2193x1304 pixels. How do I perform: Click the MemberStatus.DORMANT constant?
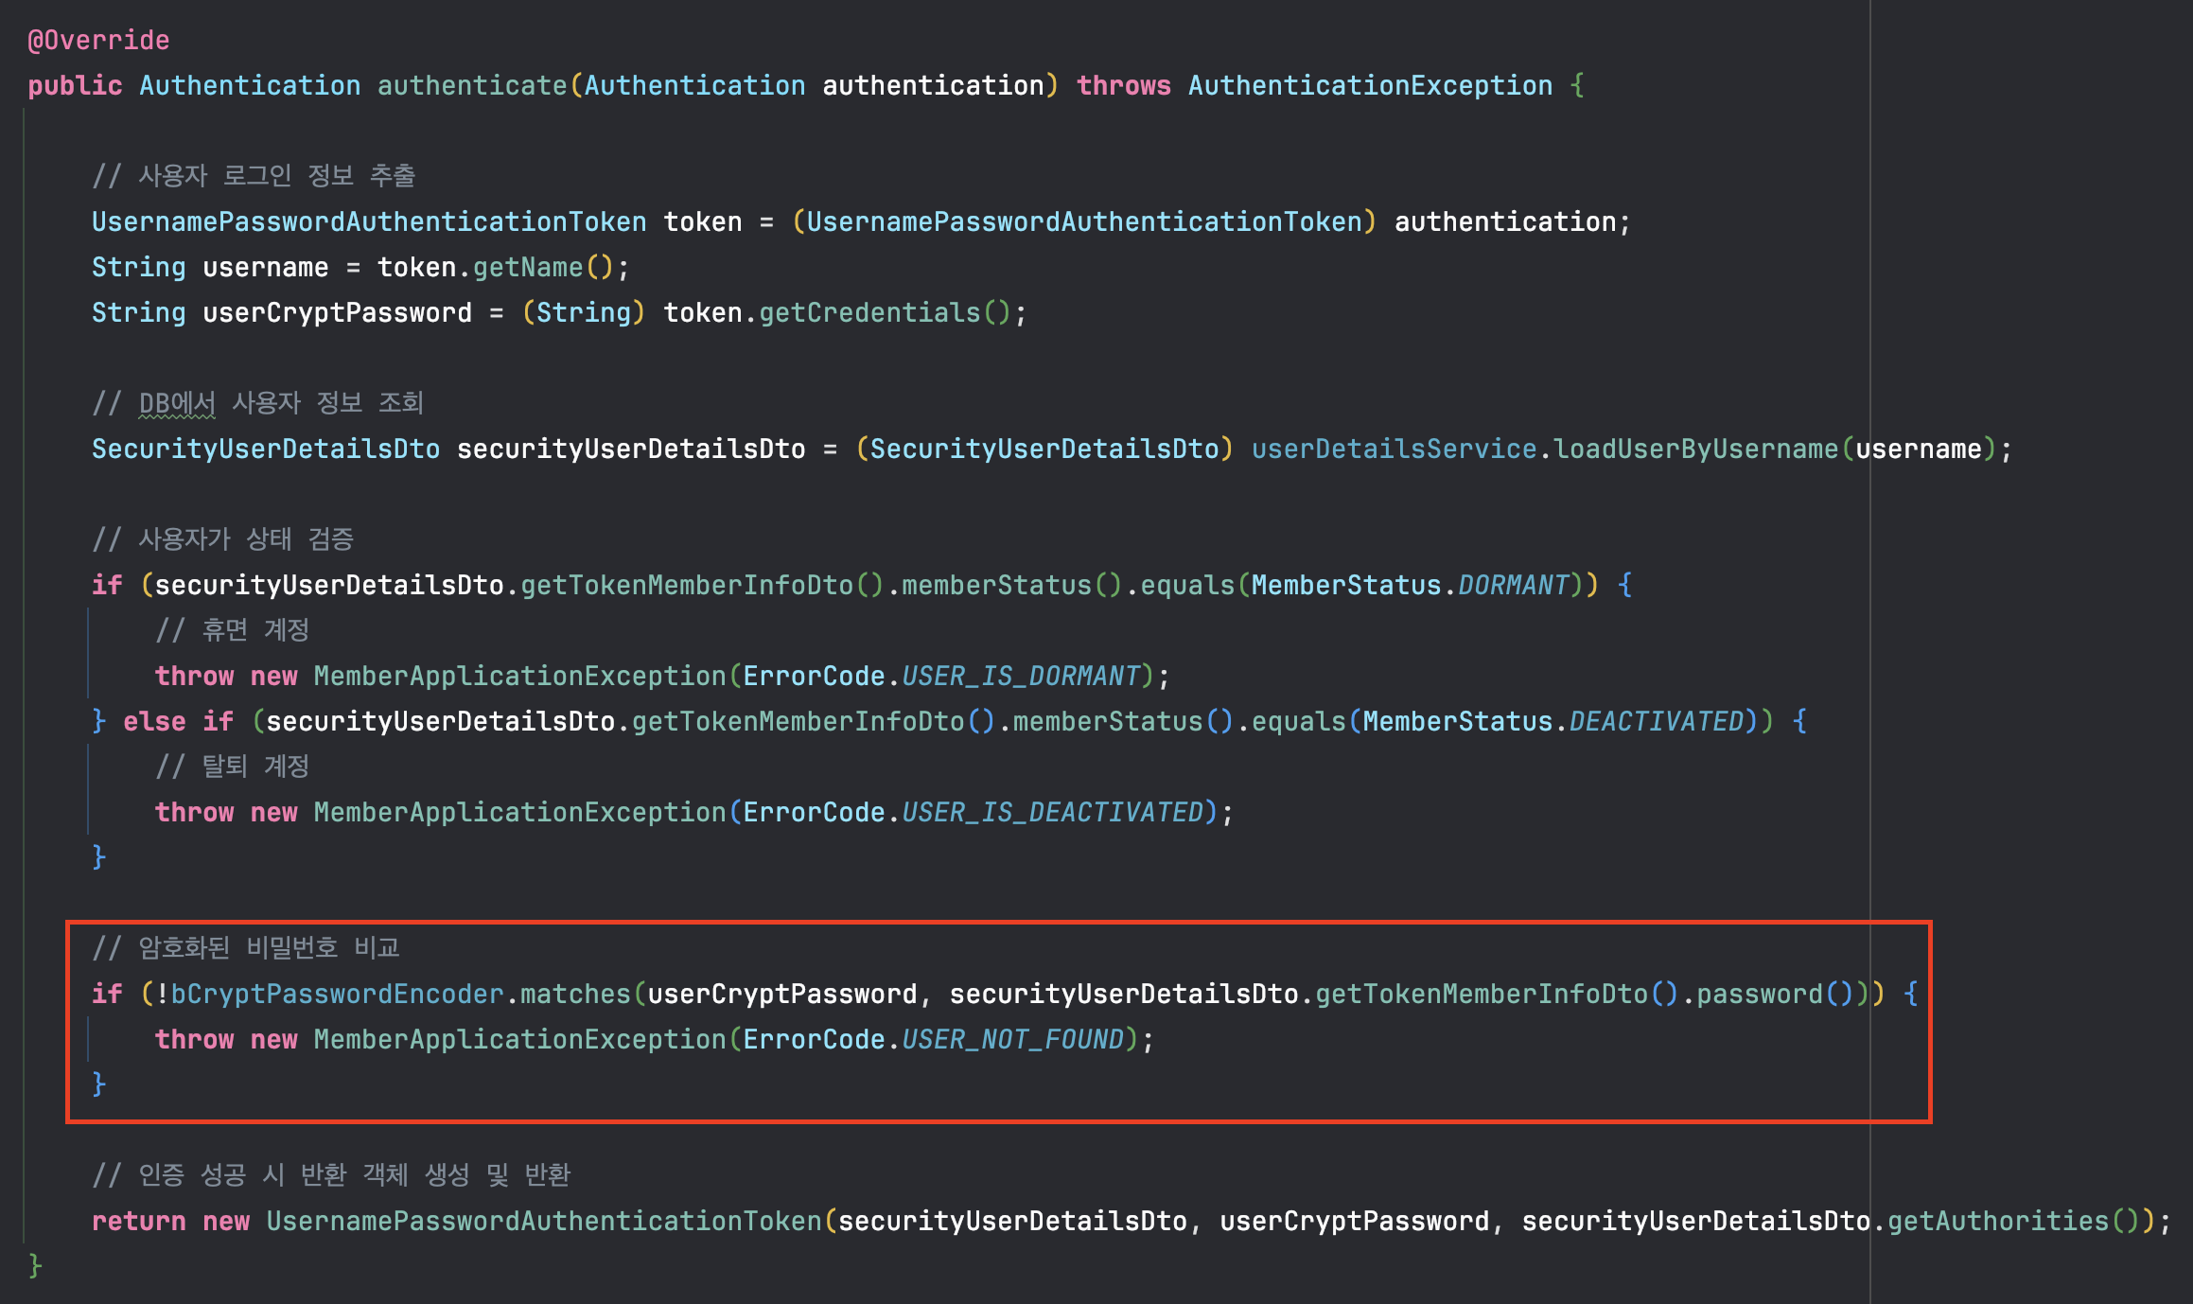pos(1513,585)
